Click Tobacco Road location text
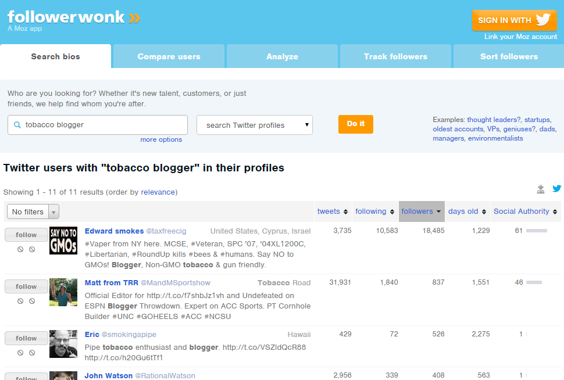564x380 pixels. point(284,283)
